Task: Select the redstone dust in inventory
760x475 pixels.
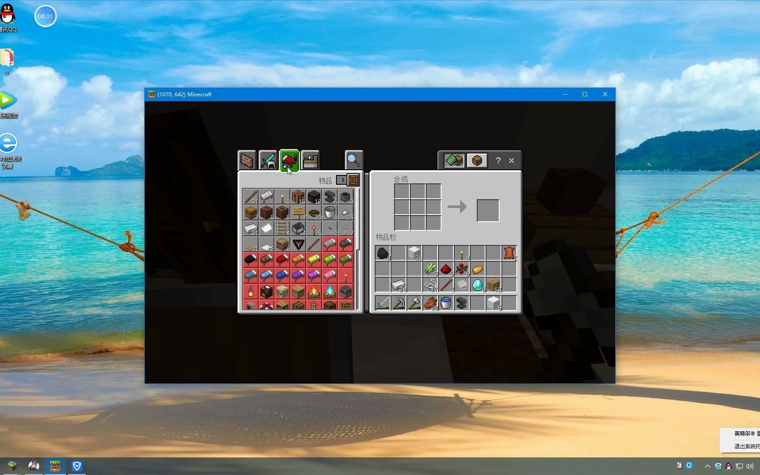Action: pos(446,269)
